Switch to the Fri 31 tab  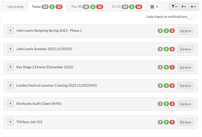127,7
